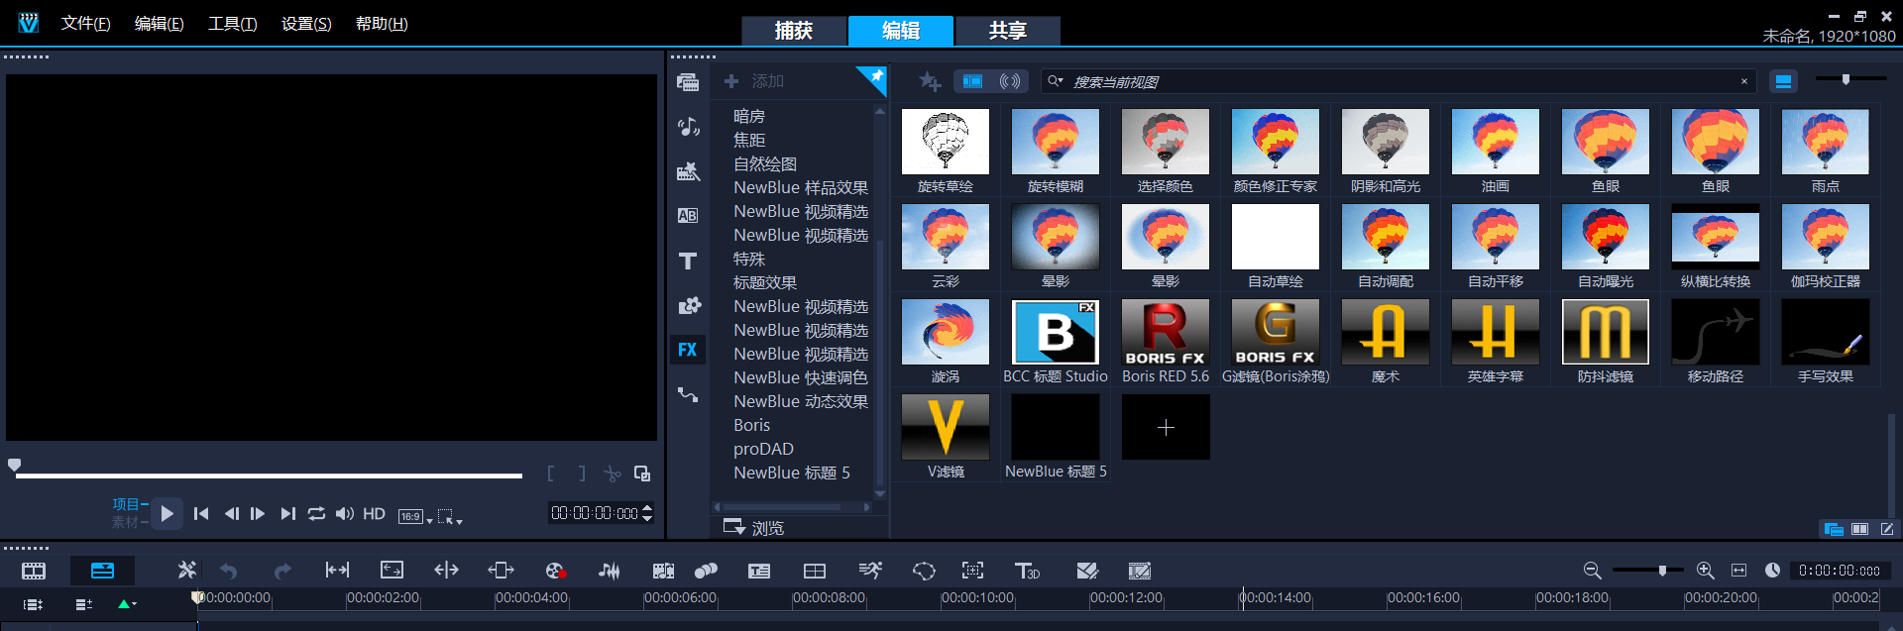This screenshot has height=631, width=1903.
Task: Toggle the audio filters display button
Action: click(1010, 81)
